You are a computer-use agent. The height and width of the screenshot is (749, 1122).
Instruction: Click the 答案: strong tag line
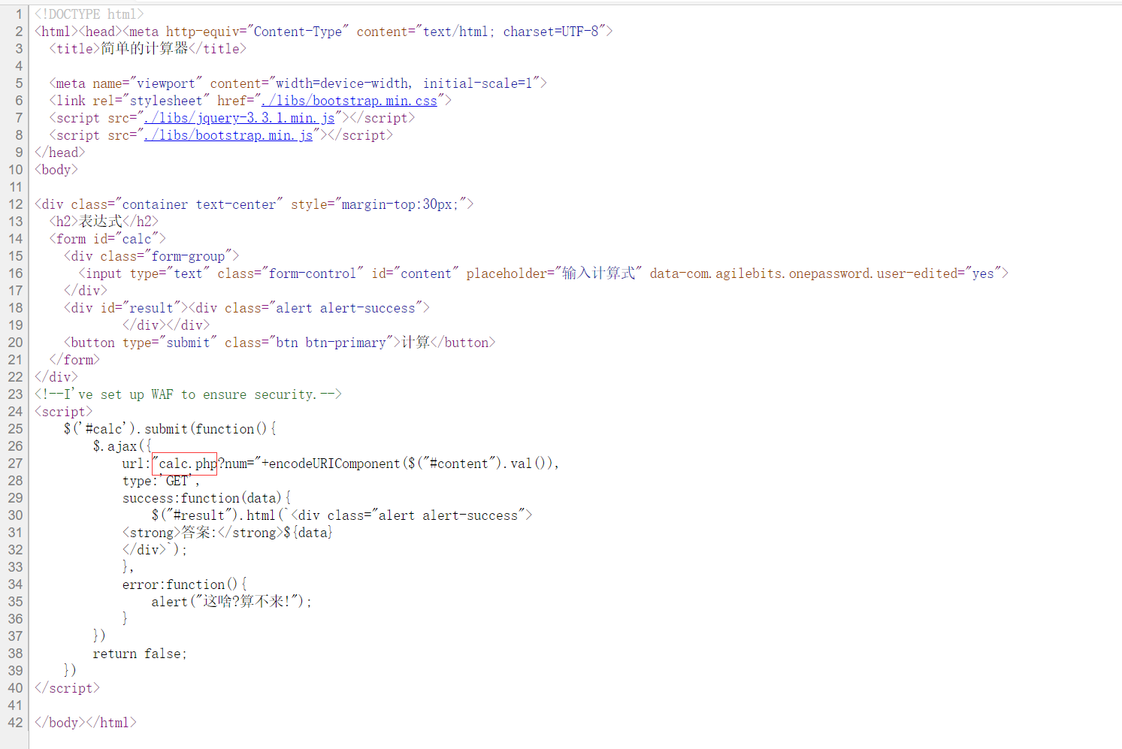228,533
